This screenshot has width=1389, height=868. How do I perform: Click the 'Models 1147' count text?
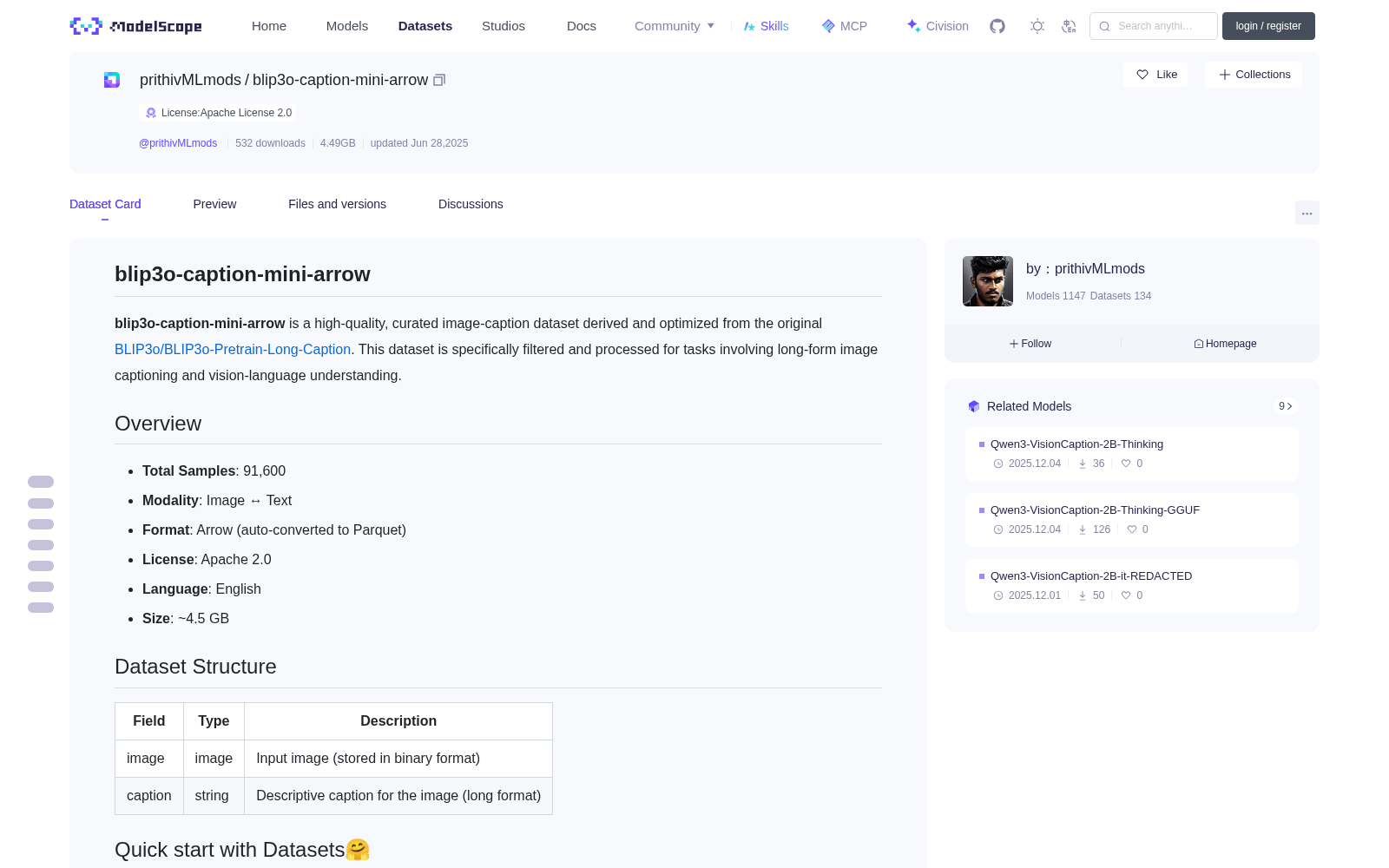click(x=1056, y=296)
